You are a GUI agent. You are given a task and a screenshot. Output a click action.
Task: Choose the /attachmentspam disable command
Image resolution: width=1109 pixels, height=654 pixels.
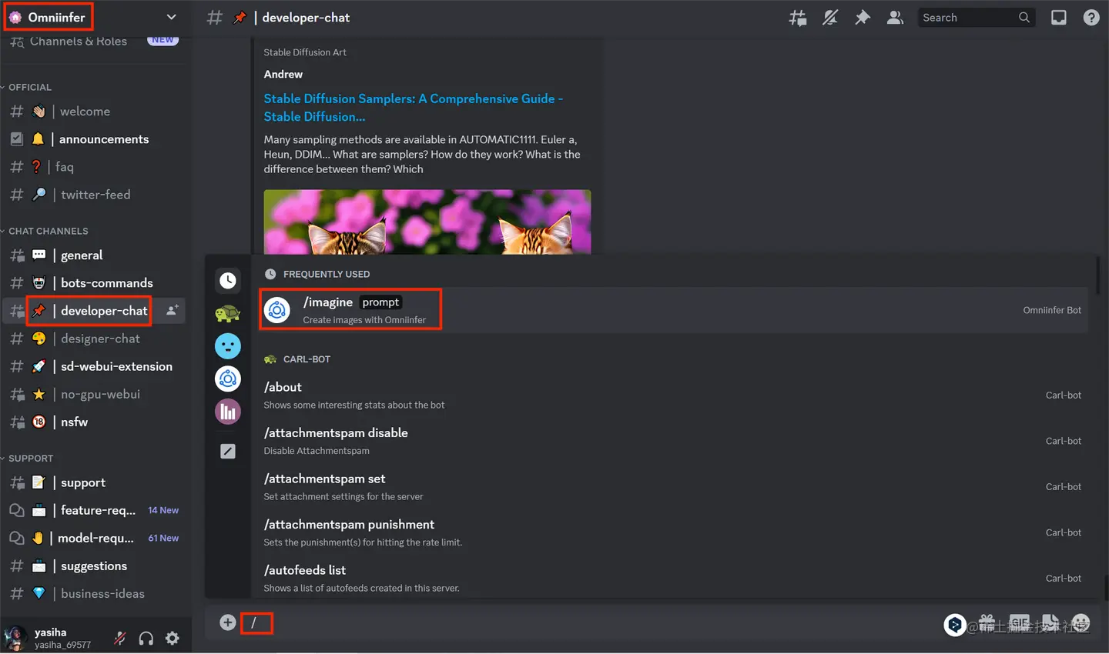click(674, 441)
